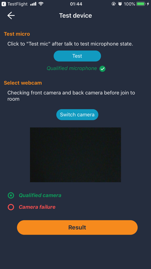This screenshot has height=269, width=151.
Task: Tap the Camera failure label
Action: (37, 207)
